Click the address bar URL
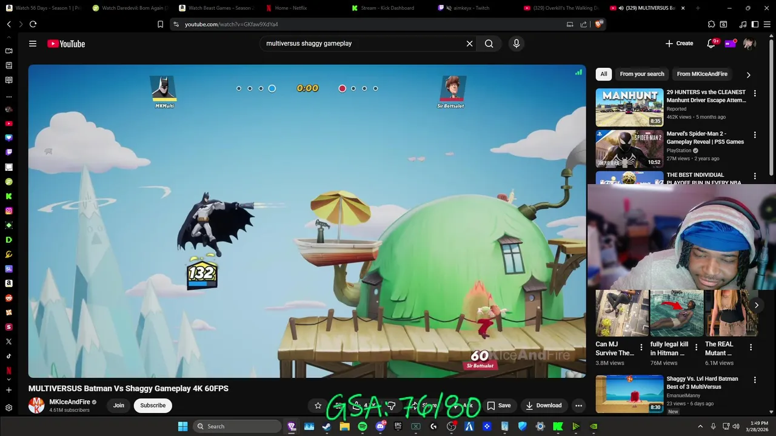776x436 pixels. [x=232, y=24]
